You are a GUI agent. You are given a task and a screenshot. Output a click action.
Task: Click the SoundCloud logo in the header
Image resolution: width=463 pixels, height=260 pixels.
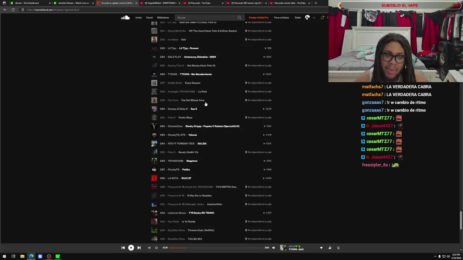coord(125,17)
